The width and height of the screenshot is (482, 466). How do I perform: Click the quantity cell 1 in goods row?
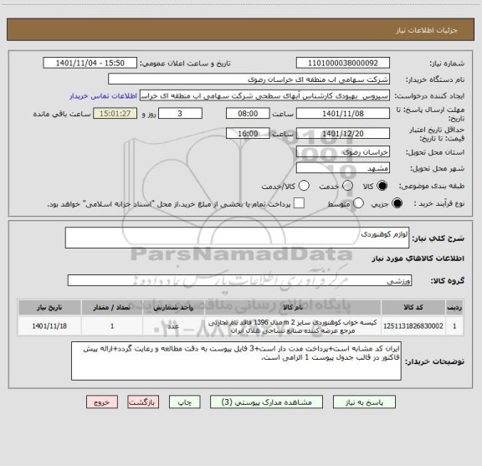tap(112, 326)
